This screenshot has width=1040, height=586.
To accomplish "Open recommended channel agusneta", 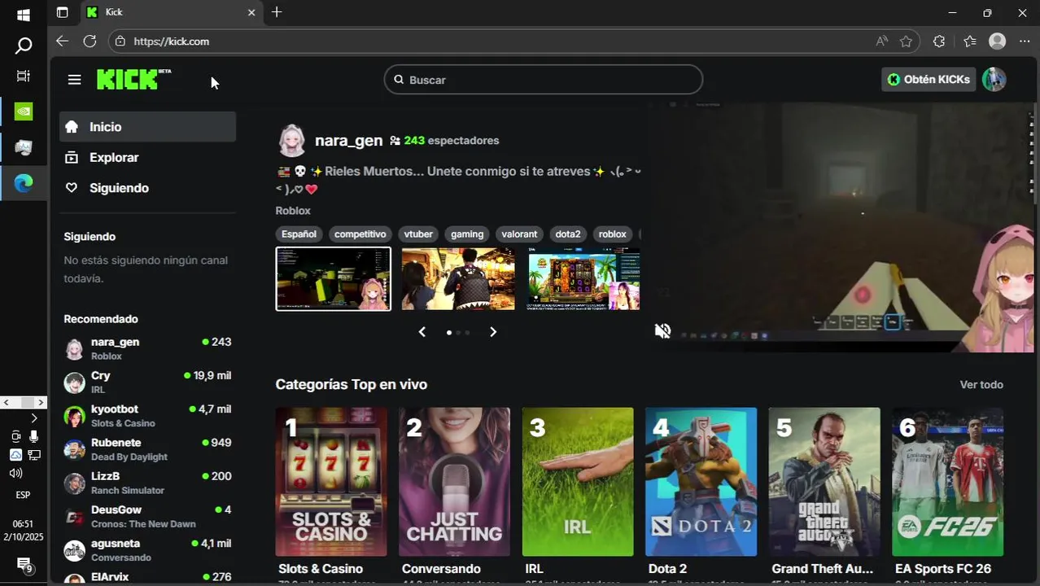I will click(147, 550).
